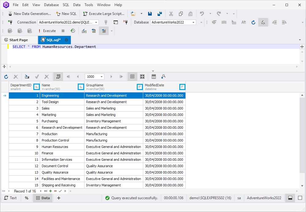Open the Database menu
Screen dimensions: 306x212
pos(51,5)
